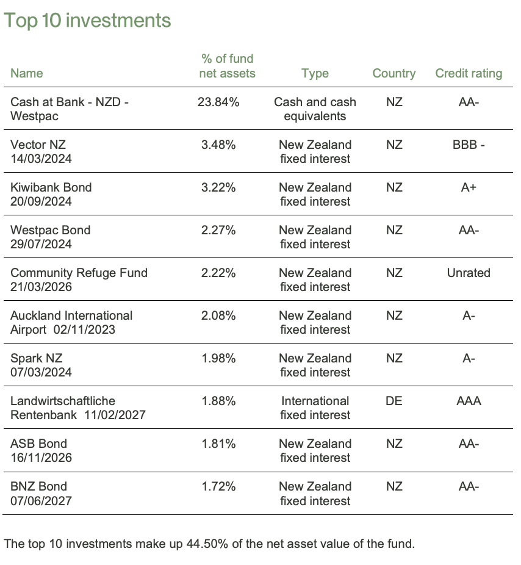Screen dimensions: 521x565
Task: Click the Kiwibank Bond row name
Action: coord(51,187)
